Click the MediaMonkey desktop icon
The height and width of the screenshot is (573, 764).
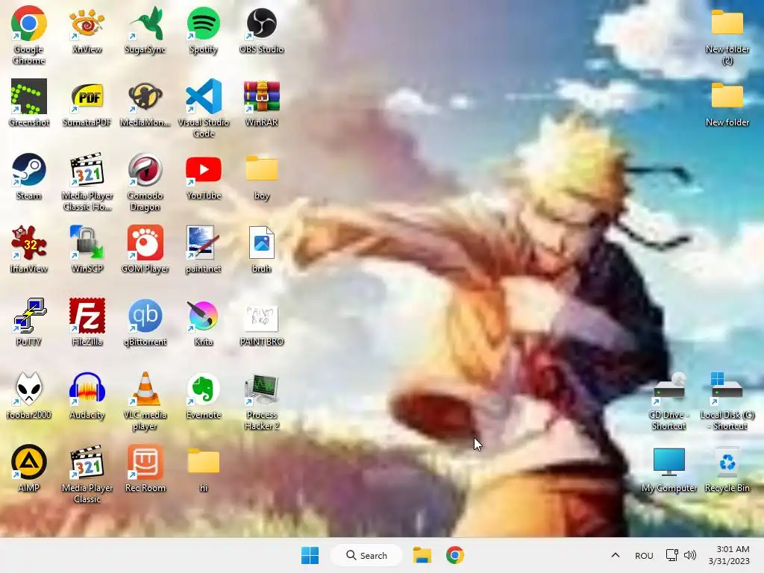pyautogui.click(x=145, y=96)
